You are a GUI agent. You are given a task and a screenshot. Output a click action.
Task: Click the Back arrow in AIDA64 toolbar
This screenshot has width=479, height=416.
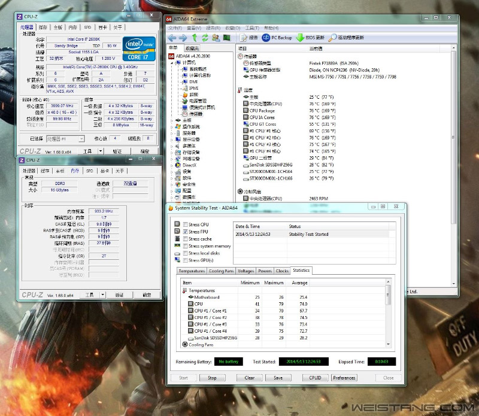click(x=172, y=38)
